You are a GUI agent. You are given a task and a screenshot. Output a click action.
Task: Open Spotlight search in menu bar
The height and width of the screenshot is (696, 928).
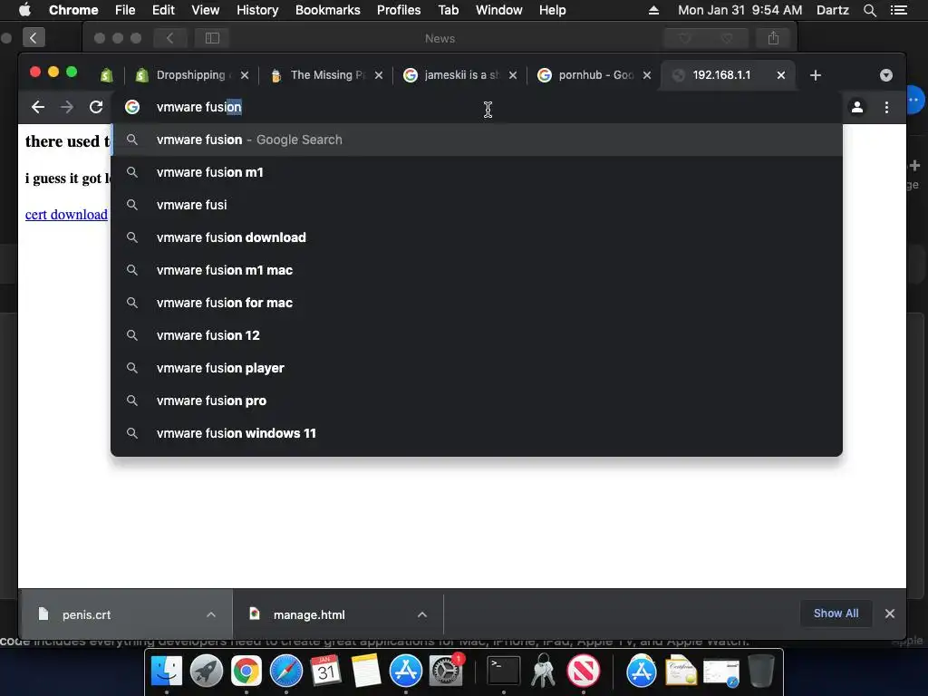coord(869,10)
